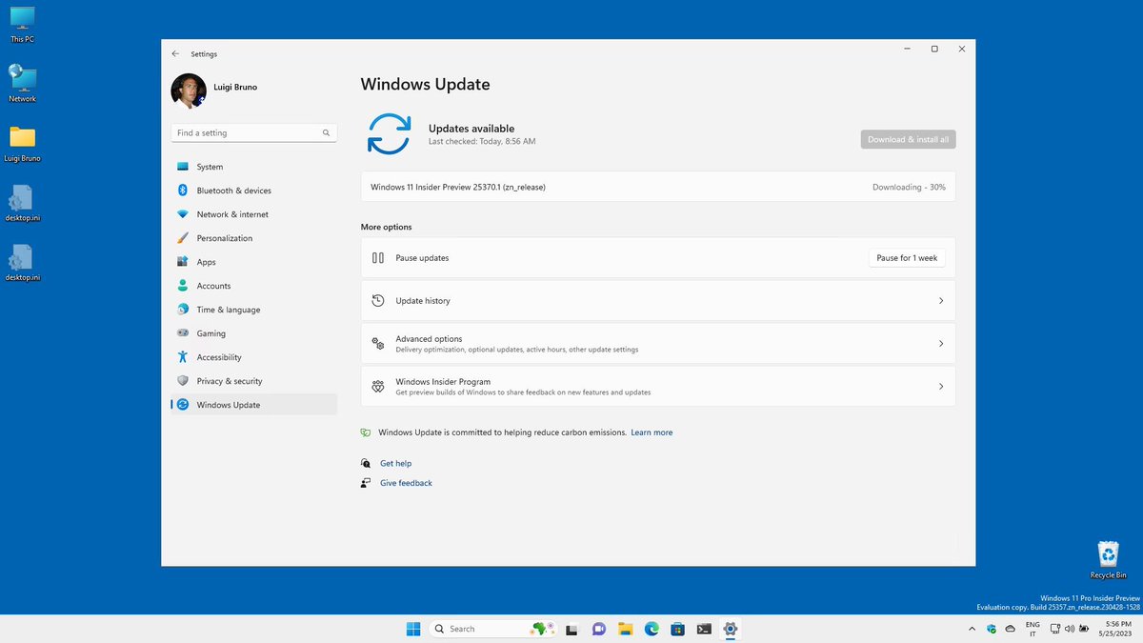This screenshot has width=1143, height=643.
Task: Click the Settings gear taskbar icon
Action: coord(731,629)
